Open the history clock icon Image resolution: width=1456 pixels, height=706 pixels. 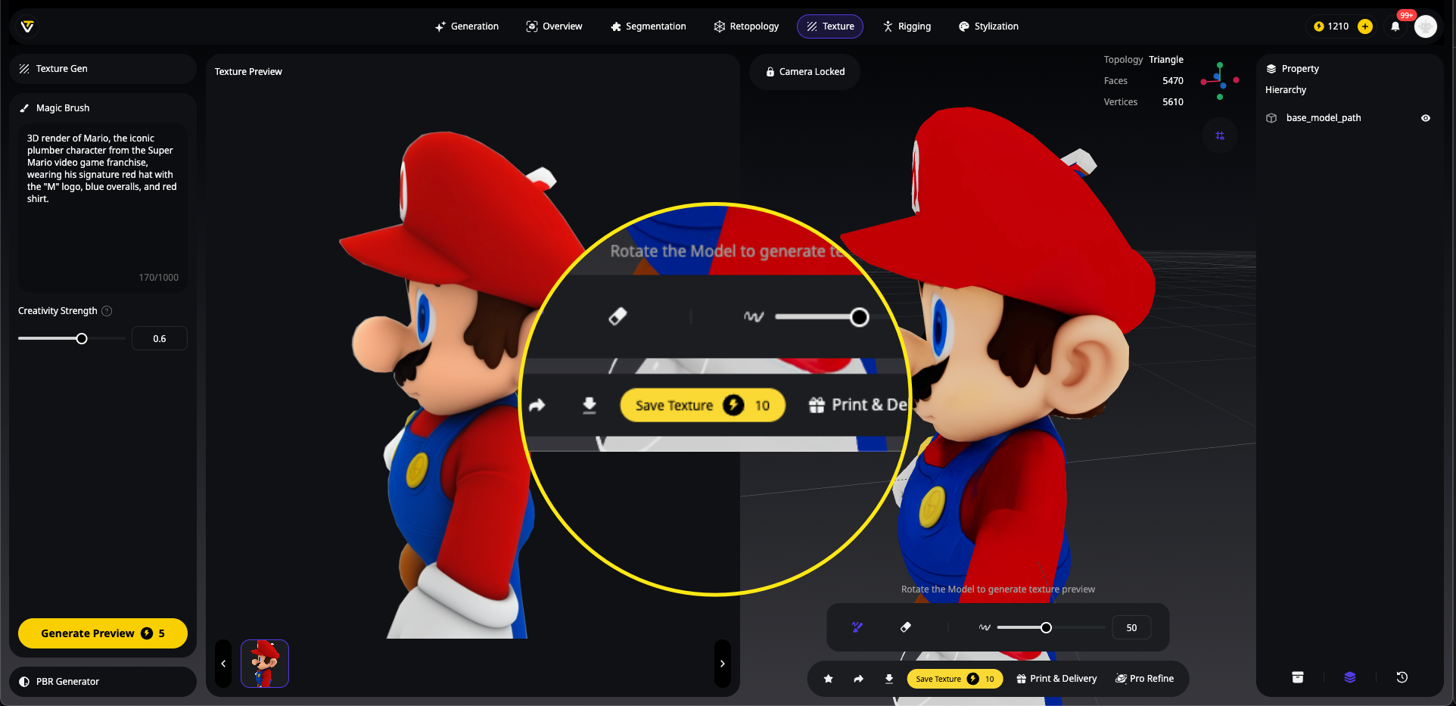1402,677
